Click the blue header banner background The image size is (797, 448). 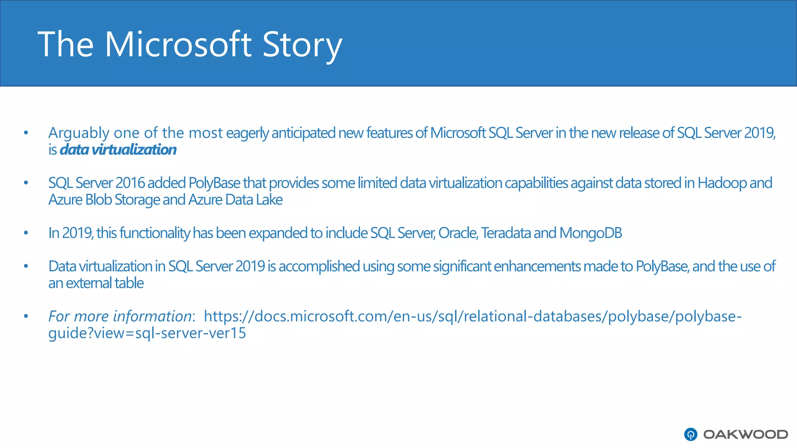click(x=545, y=43)
